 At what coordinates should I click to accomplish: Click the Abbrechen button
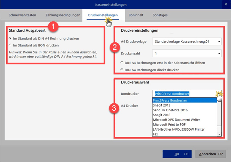[x=211, y=154]
